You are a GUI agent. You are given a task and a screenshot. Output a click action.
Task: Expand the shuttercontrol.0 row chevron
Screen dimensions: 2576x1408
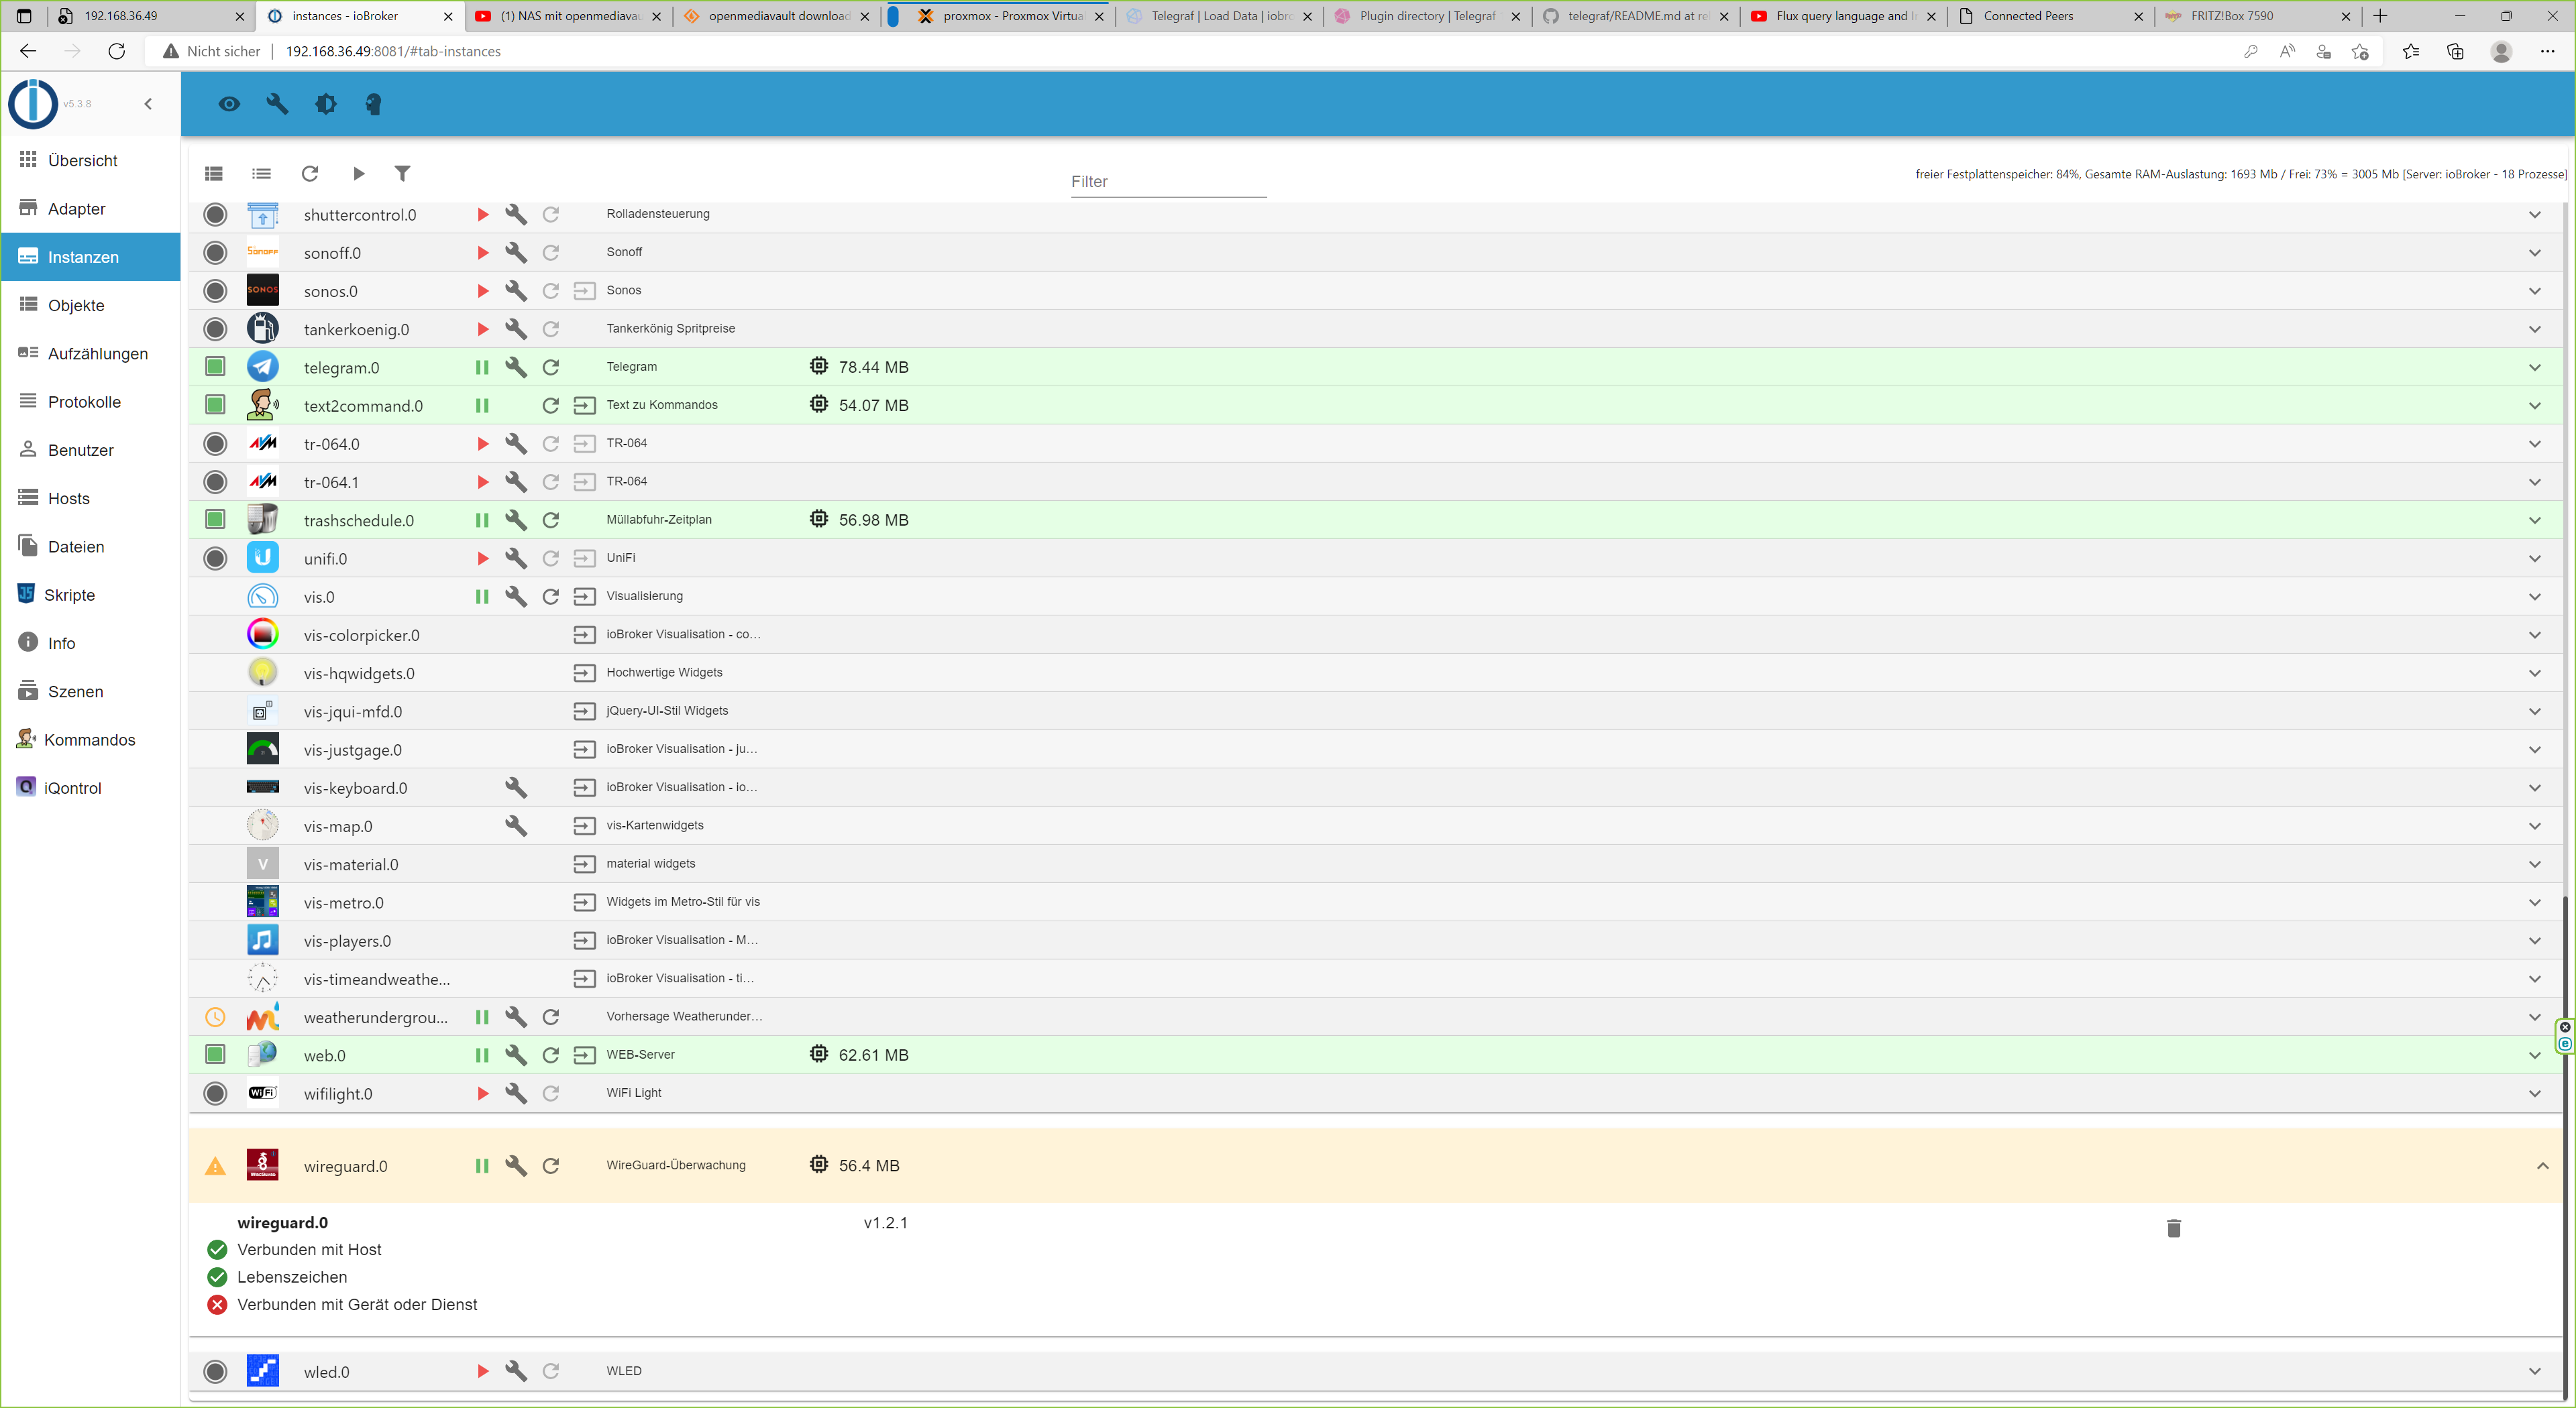coord(2534,215)
